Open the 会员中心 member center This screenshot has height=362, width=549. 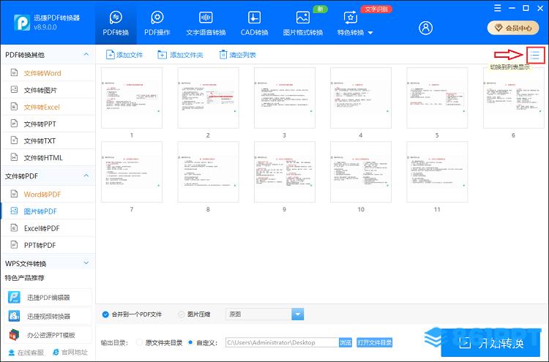click(x=513, y=28)
